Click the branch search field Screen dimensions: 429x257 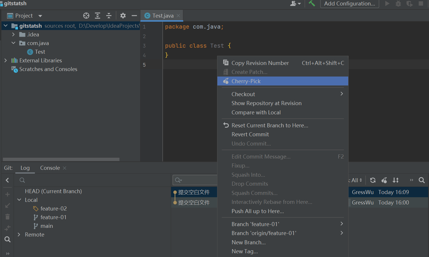93,180
